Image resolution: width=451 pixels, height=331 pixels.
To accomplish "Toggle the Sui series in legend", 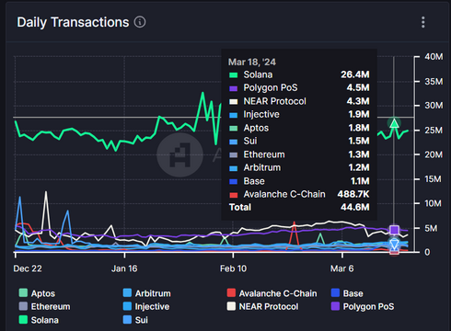I will 135,320.
